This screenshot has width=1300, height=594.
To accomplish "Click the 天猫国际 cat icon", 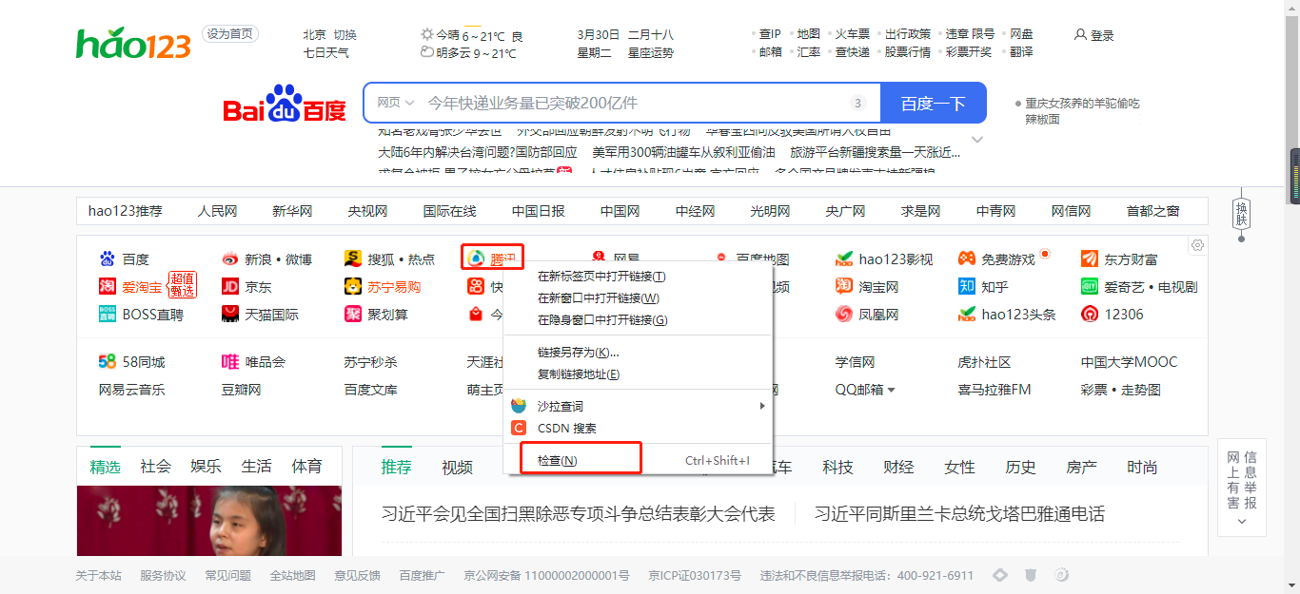I will (229, 314).
